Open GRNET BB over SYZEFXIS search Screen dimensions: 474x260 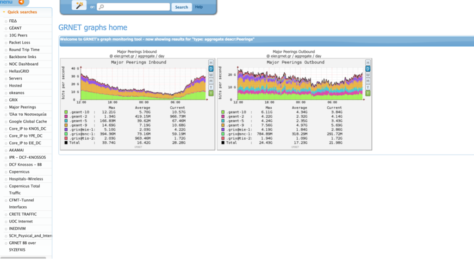[x=22, y=247]
